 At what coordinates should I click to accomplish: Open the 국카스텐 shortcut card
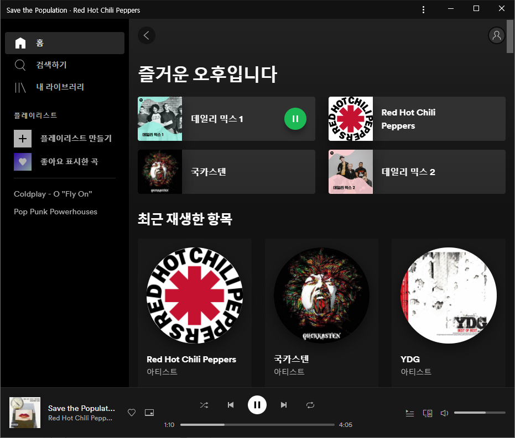(226, 172)
